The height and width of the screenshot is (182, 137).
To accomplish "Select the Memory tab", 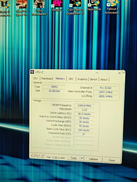I will click(60, 79).
